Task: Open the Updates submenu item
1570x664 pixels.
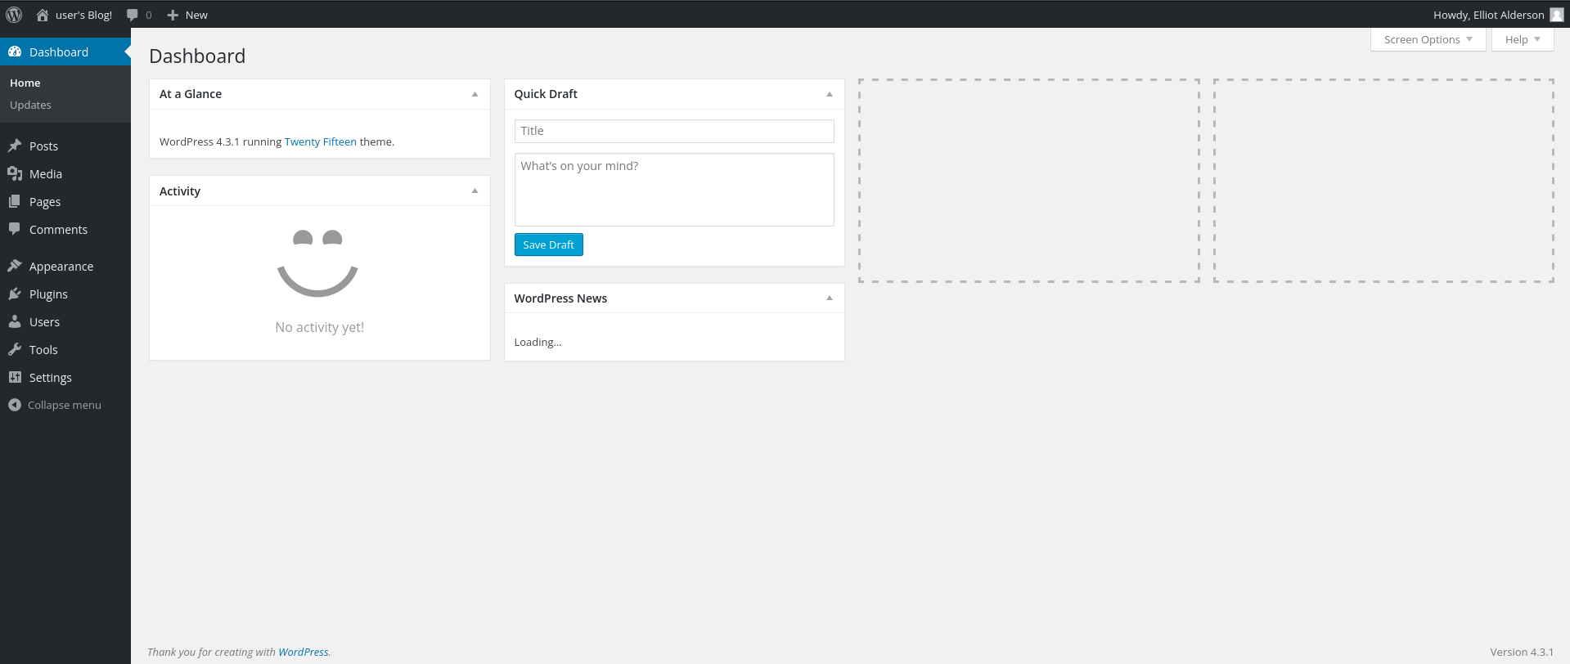Action: (30, 105)
